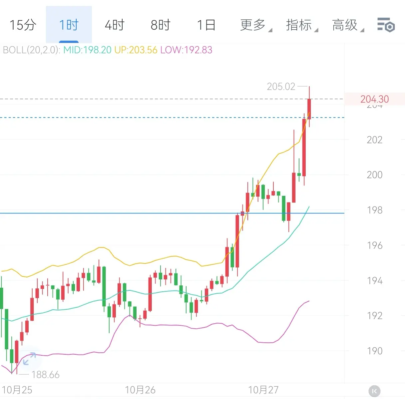Click the 202 price axis label
This screenshot has width=405, height=399.
pos(375,140)
